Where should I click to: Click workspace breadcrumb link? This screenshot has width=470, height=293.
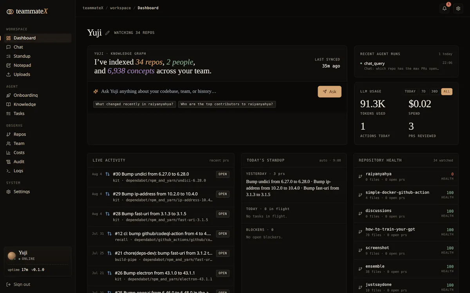point(121,8)
